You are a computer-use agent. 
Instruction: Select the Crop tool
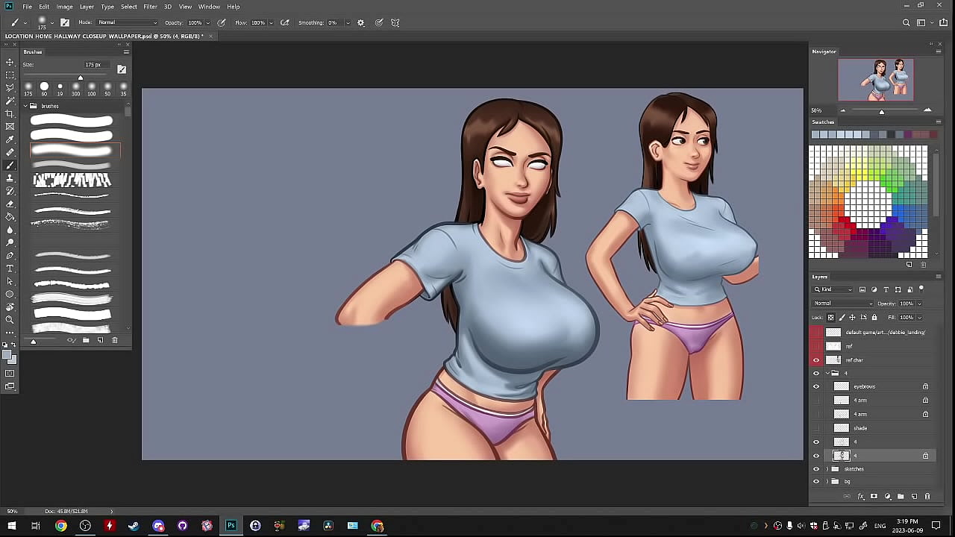[x=10, y=113]
